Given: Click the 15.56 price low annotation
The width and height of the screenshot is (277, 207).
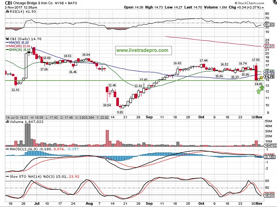Looking at the screenshot, I should [219, 76].
